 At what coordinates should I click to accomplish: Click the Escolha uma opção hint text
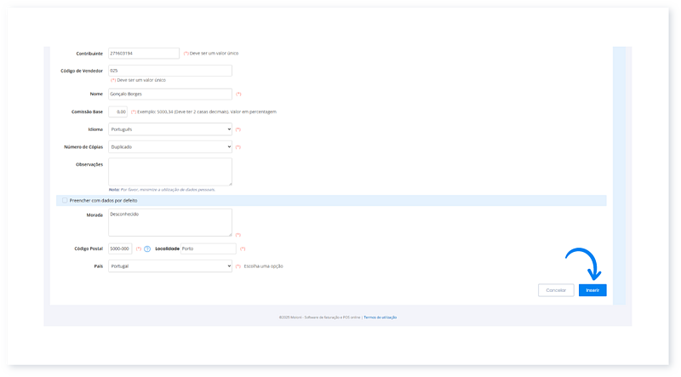click(x=263, y=266)
